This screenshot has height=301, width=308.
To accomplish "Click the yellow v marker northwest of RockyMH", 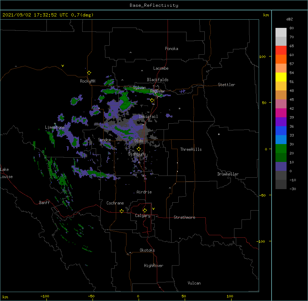I will pos(63,66).
